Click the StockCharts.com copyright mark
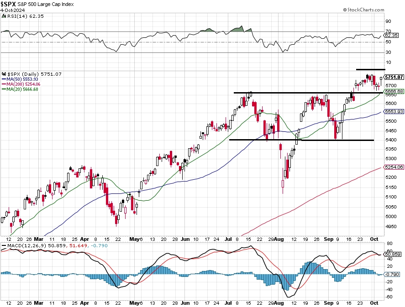 coord(363,10)
